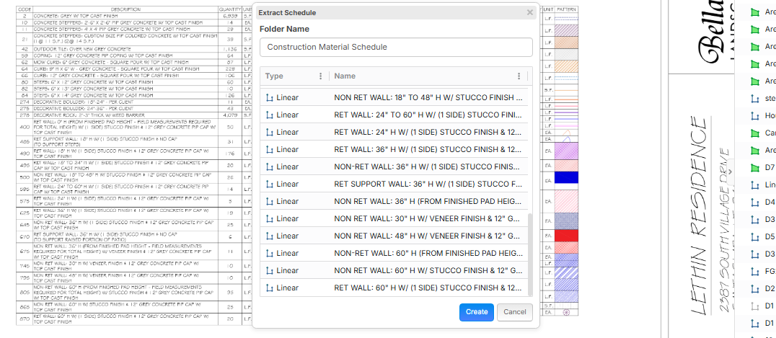Click Linear icon for NON RET WALL 18" row
Screen dimensions: 776x338
tap(270, 97)
